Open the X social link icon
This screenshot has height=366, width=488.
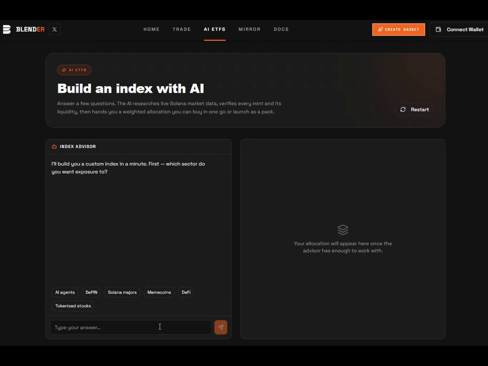pos(54,29)
